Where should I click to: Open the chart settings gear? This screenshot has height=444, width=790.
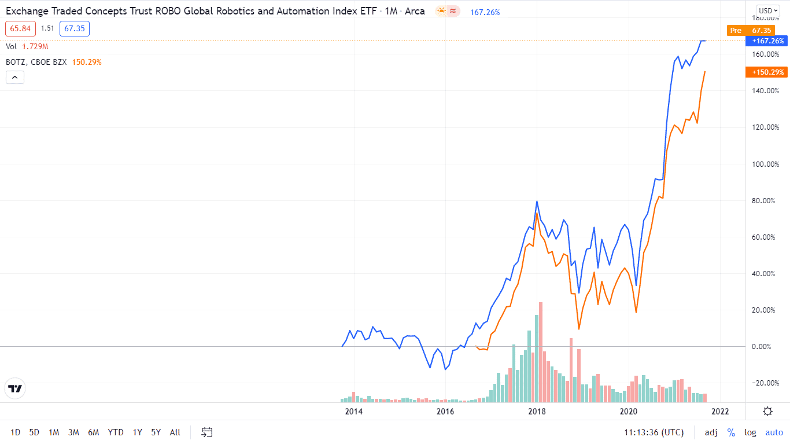767,411
